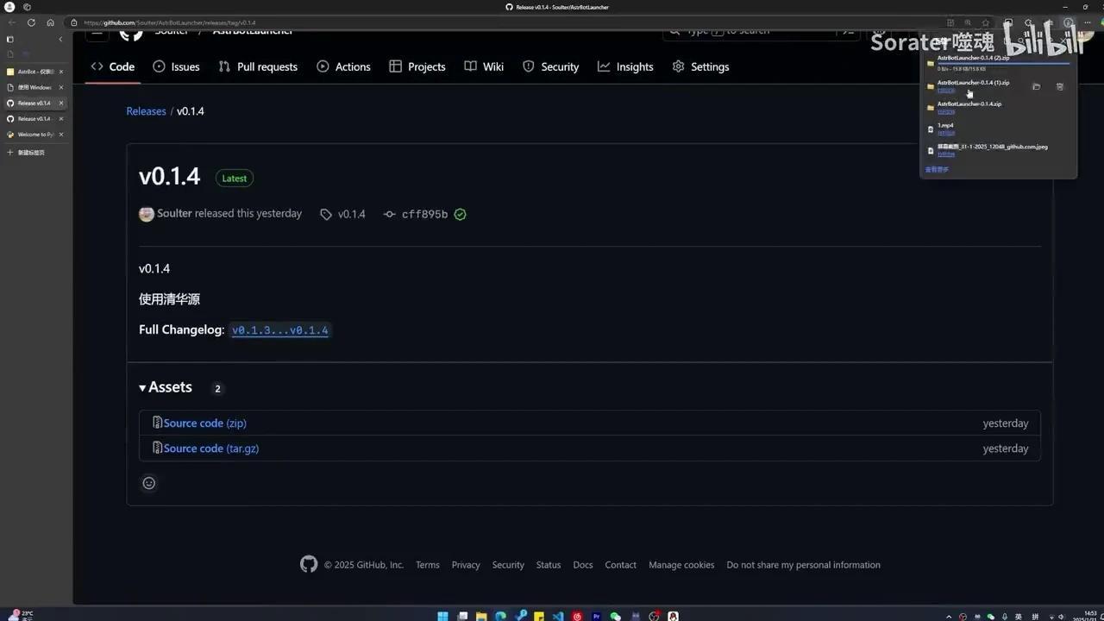Click the Soulter avatar image

(x=147, y=214)
